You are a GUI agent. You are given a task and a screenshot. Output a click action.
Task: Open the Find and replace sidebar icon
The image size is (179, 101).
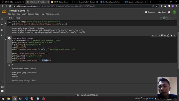pos(2,25)
